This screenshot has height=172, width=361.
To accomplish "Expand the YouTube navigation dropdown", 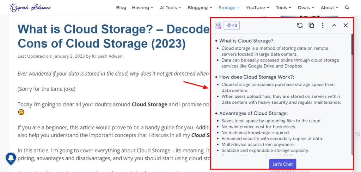I will tap(258, 7).
